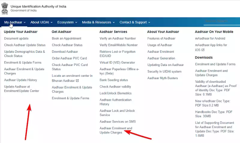Expand the Media & Resources dropdown arrow
The width and height of the screenshot is (240, 143).
(x=114, y=22)
